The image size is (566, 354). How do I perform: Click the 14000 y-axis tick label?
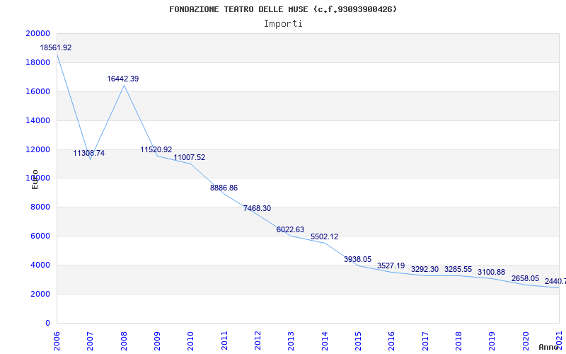[37, 120]
